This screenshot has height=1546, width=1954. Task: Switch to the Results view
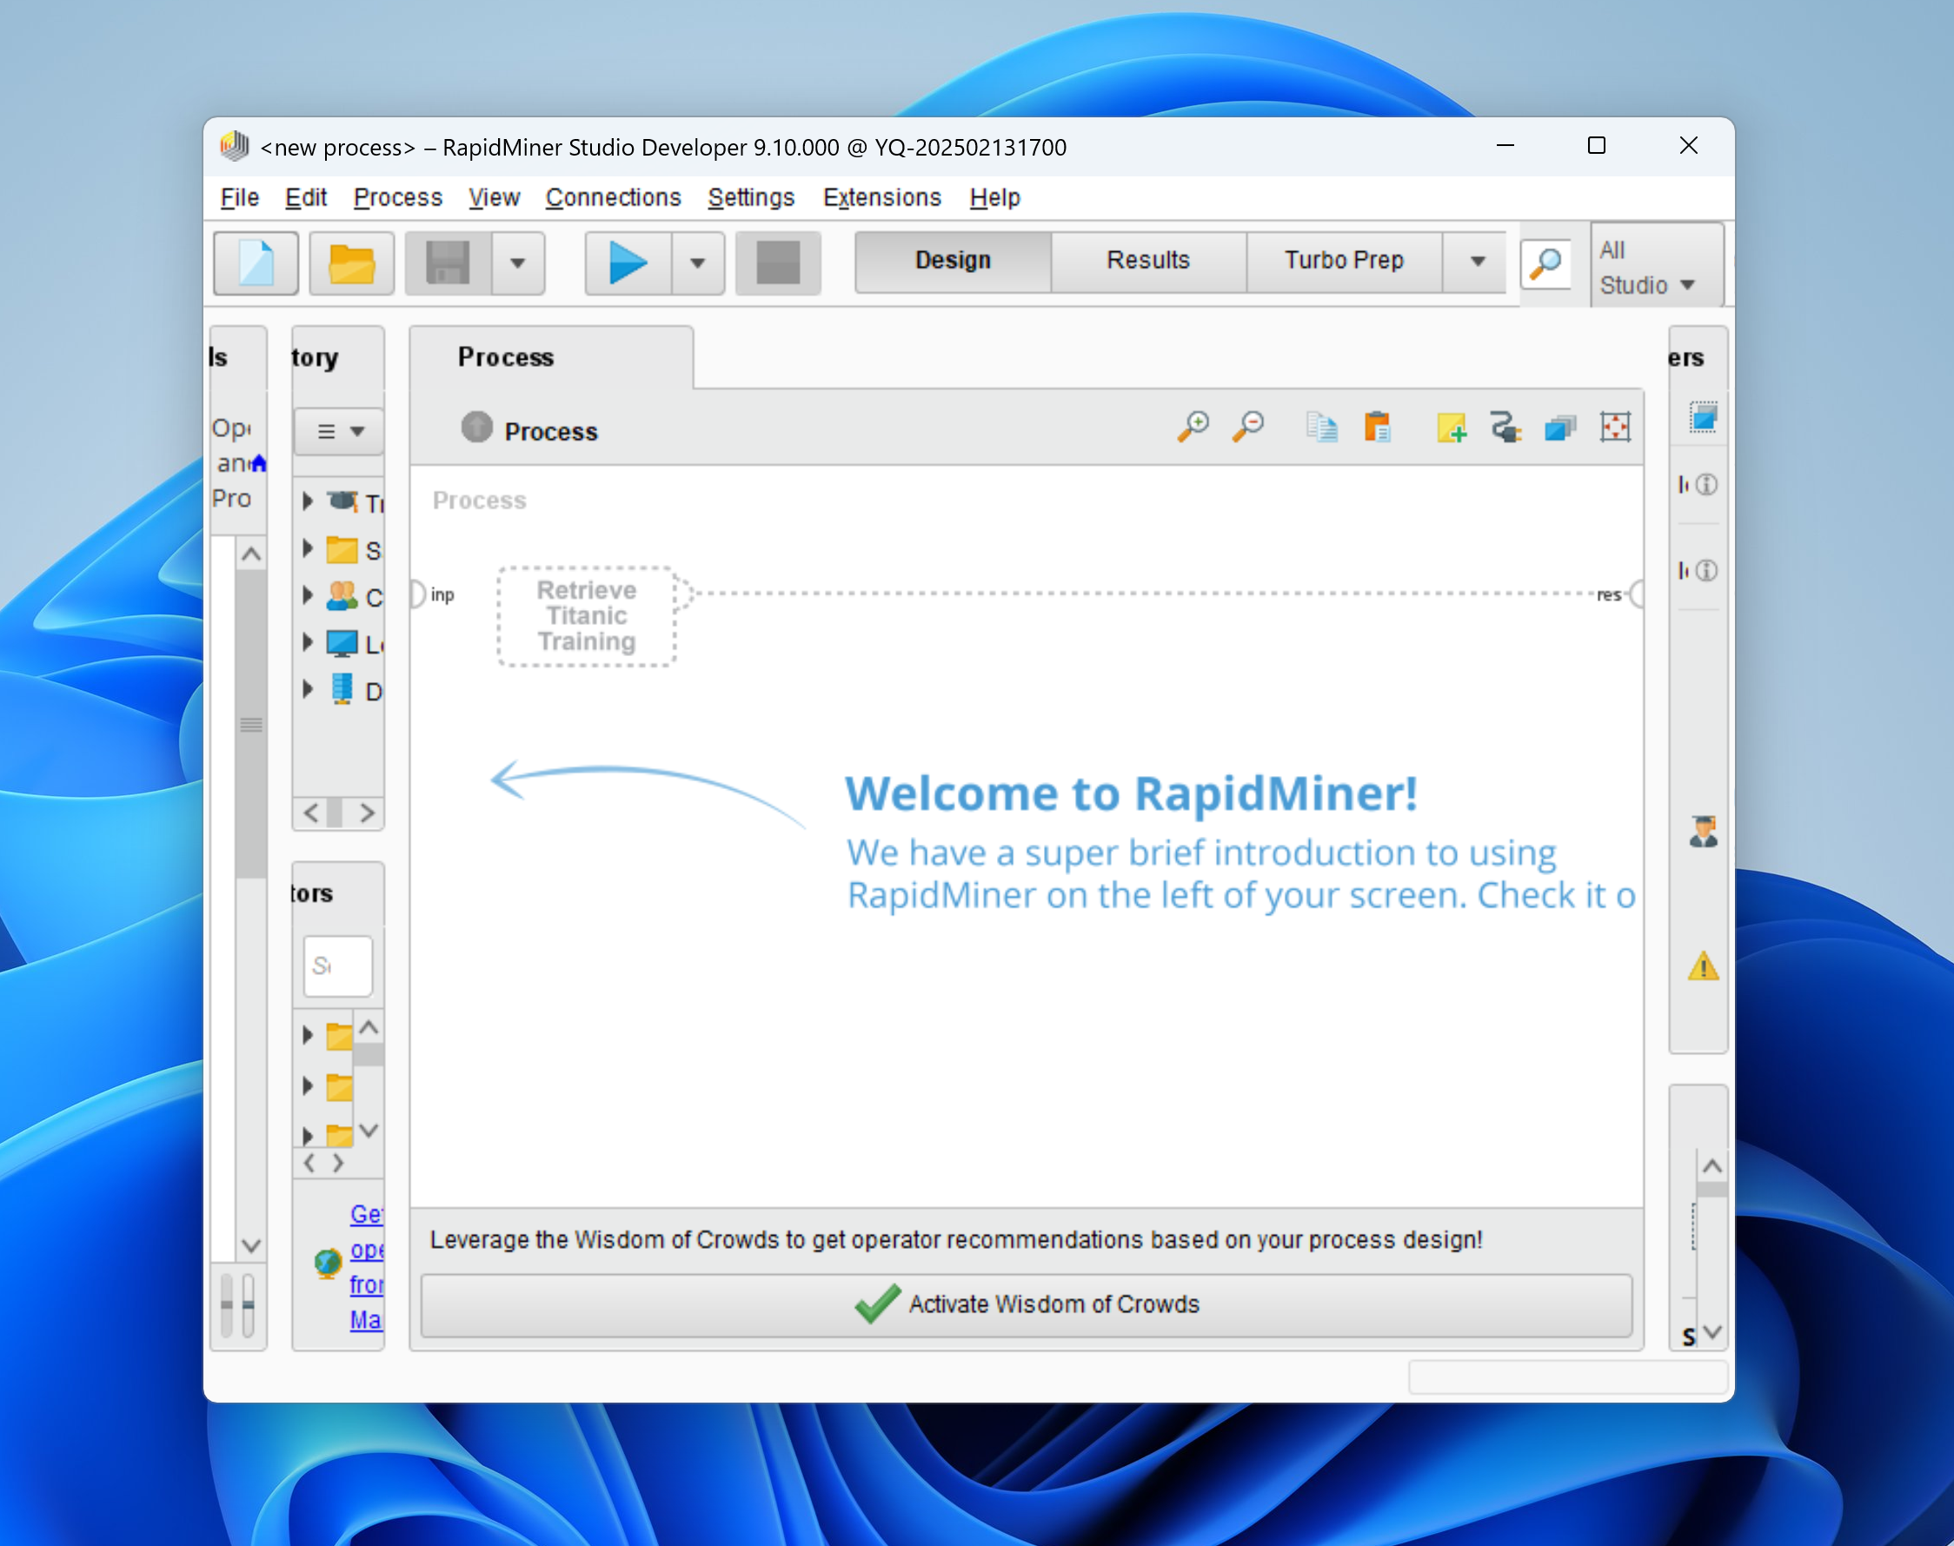(x=1148, y=261)
